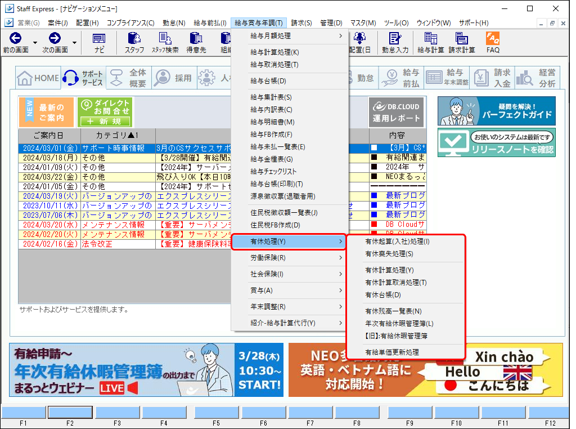Choose 給与明細書(M) from the menu
The image size is (576, 429).
coord(290,122)
